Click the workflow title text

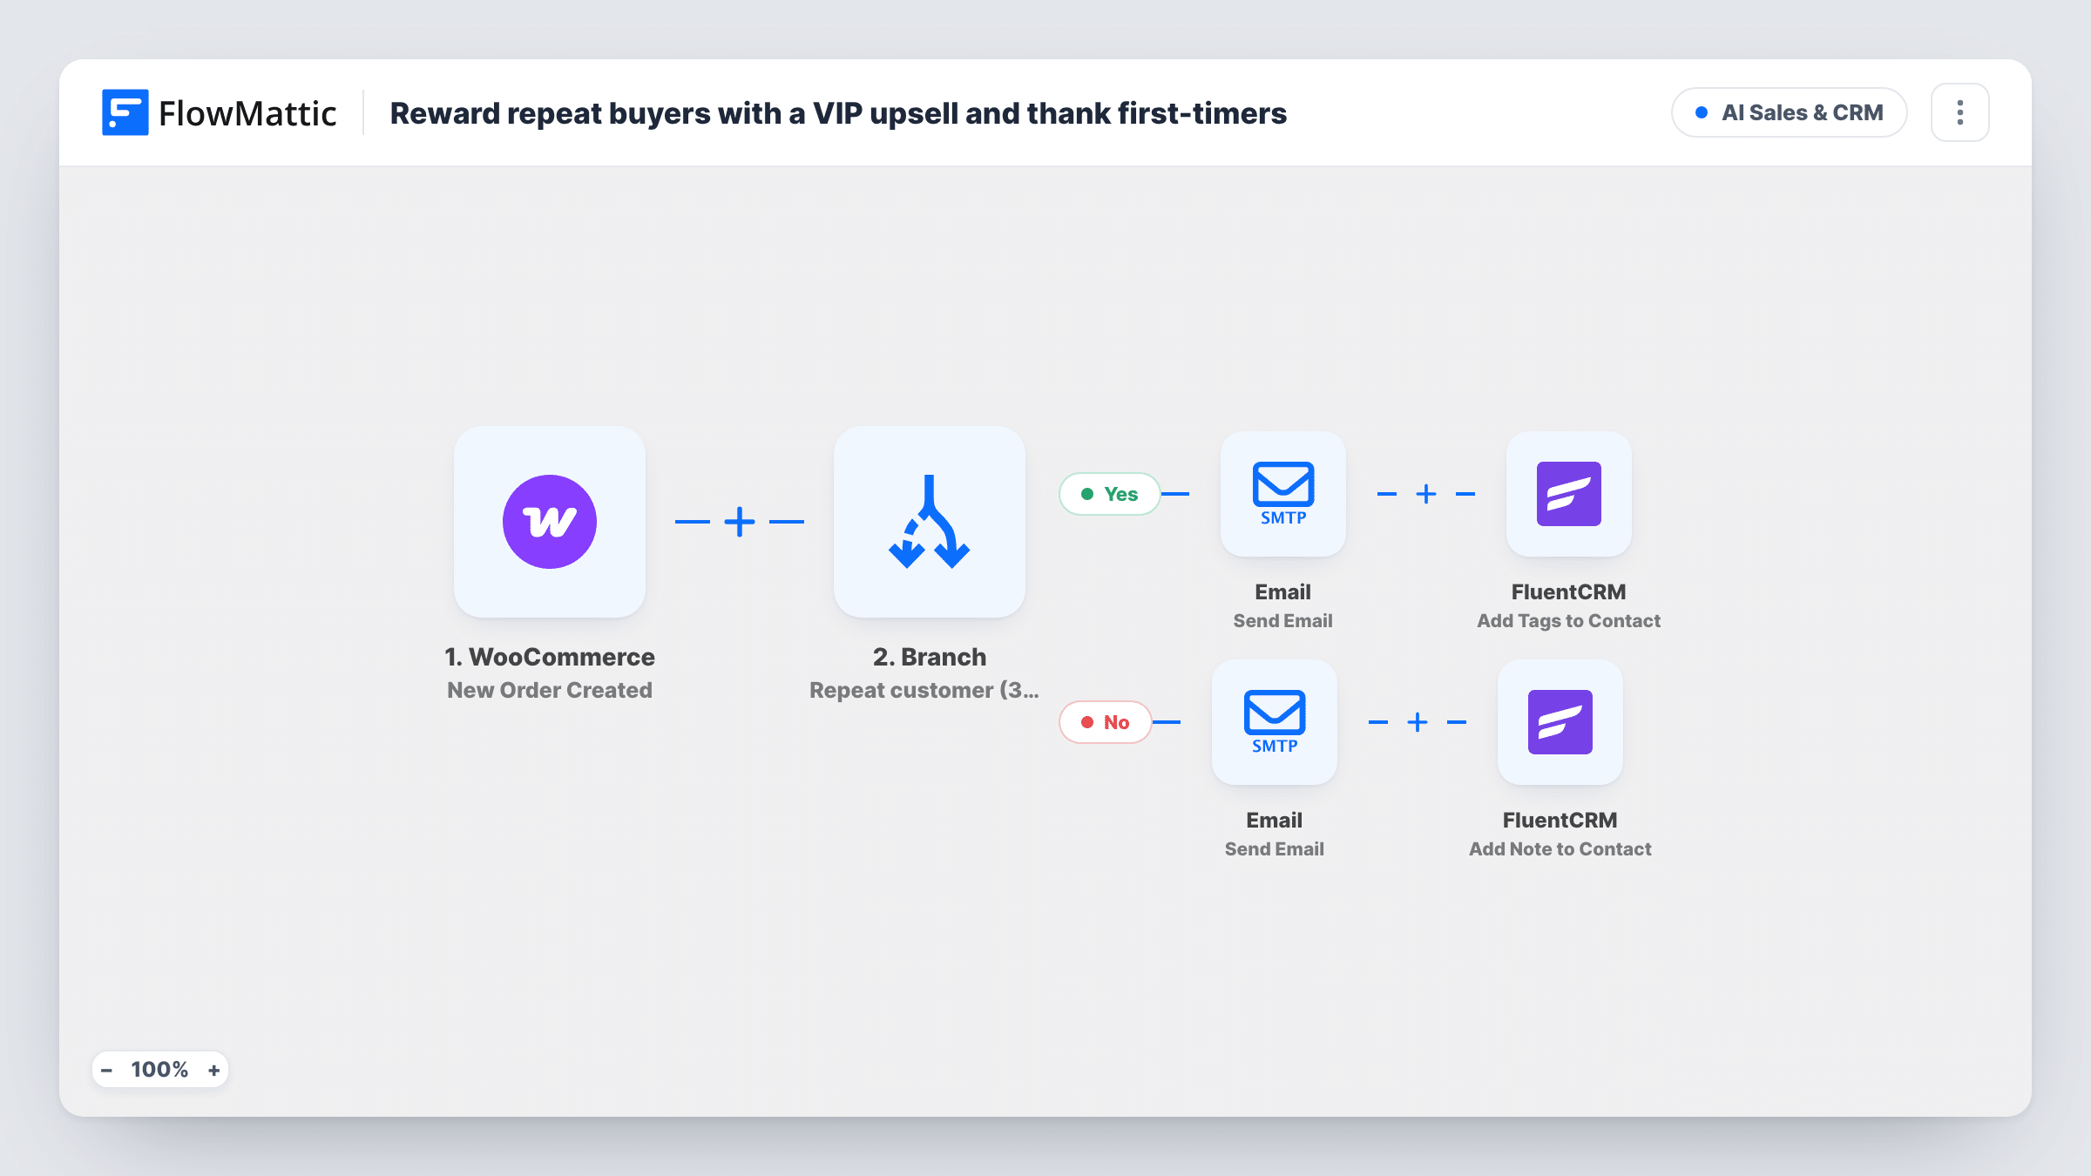838,113
